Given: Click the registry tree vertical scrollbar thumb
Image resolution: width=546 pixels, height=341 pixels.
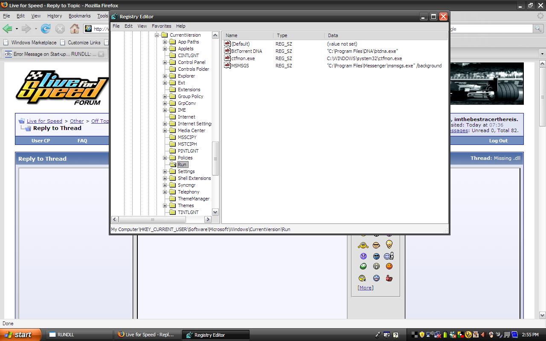Looking at the screenshot, I should (215, 158).
